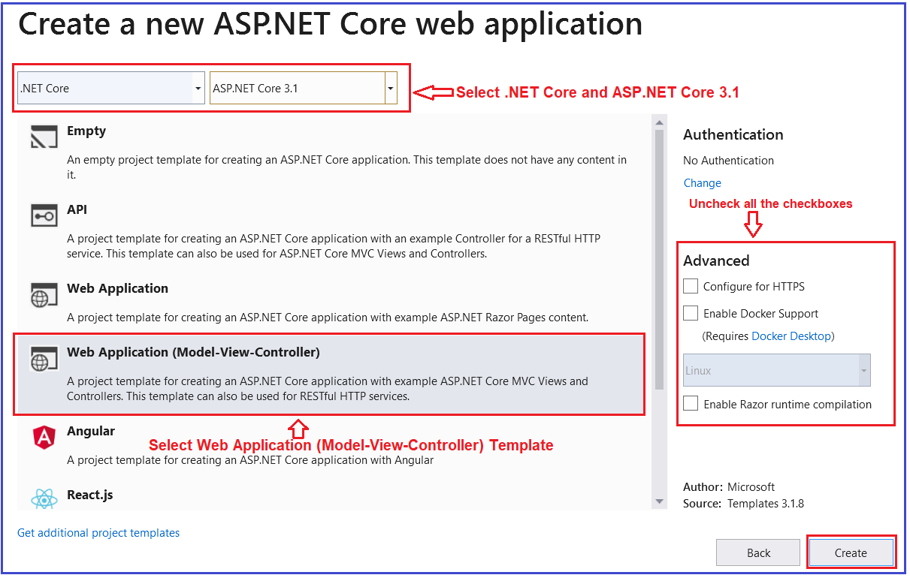
Task: Enable Razor runtime compilation
Action: point(690,403)
